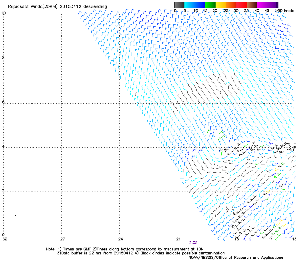
Task: Click the longitude axis label '-21'
Action: click(177, 239)
